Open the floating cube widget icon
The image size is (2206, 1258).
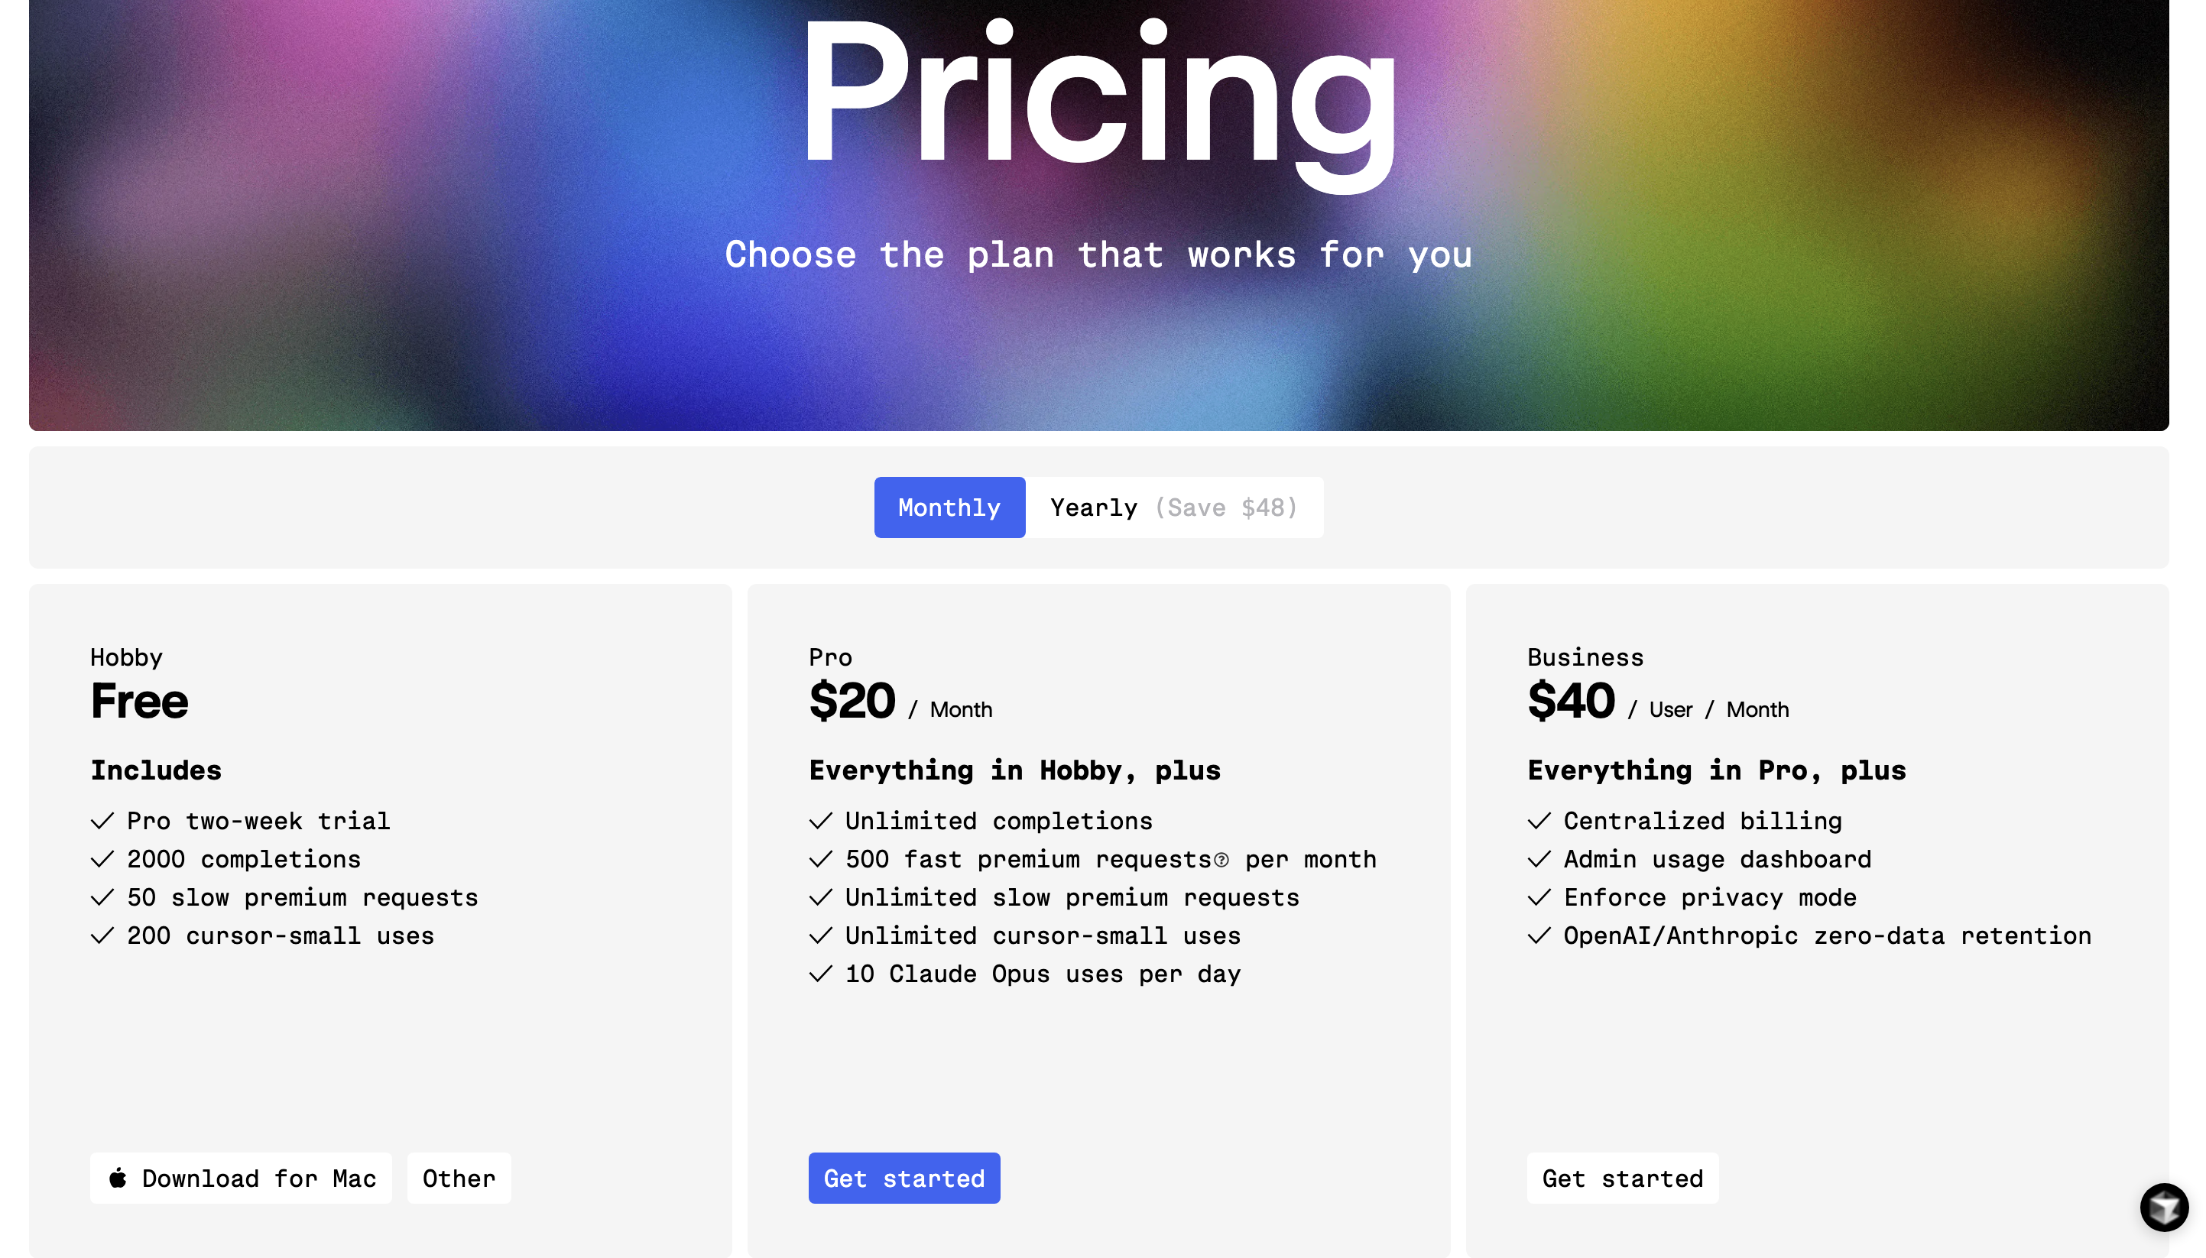point(2162,1206)
